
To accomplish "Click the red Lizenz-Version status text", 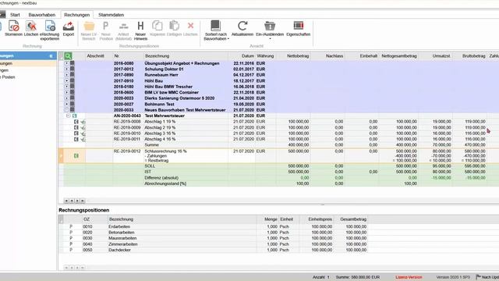I will coord(409,277).
